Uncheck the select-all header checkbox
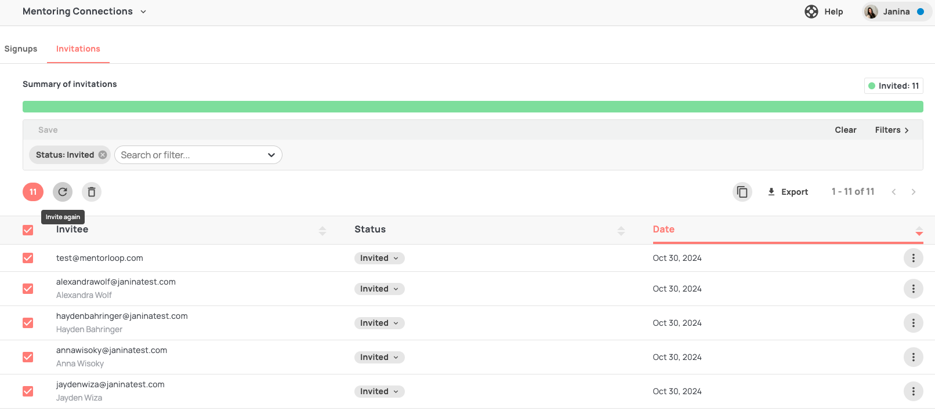935x411 pixels. [x=28, y=230]
